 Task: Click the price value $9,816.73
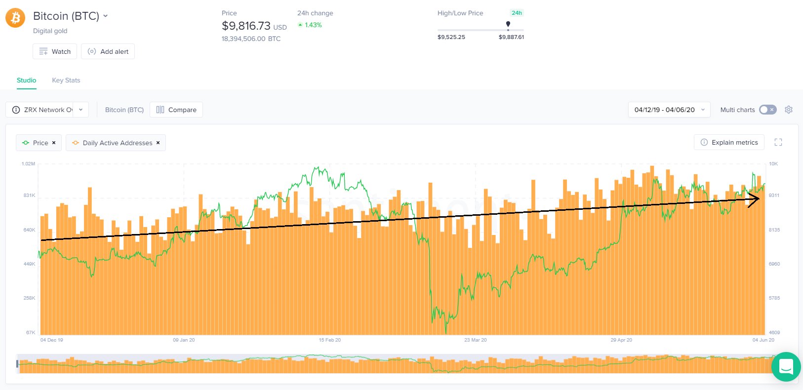[x=246, y=26]
